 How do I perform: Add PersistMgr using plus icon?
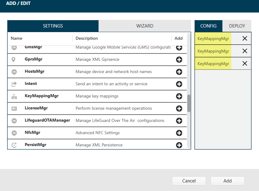[x=179, y=145]
